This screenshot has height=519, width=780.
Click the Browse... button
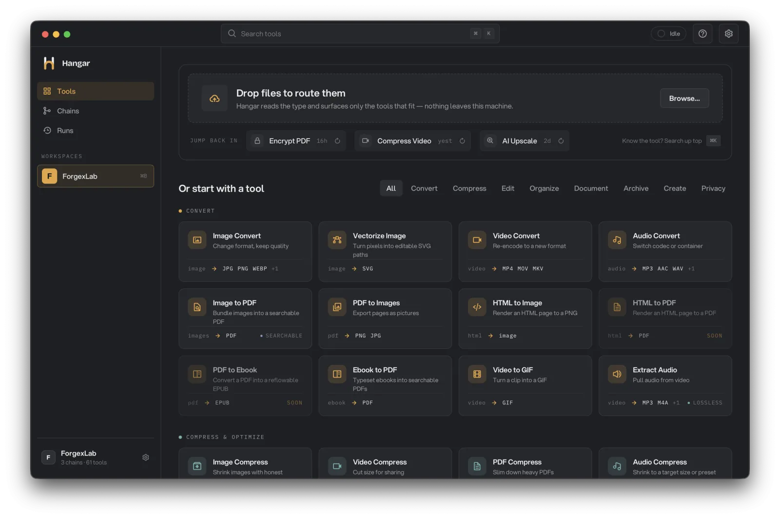[684, 98]
